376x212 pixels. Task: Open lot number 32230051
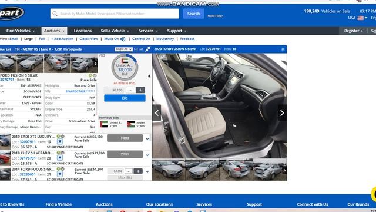click(28, 174)
